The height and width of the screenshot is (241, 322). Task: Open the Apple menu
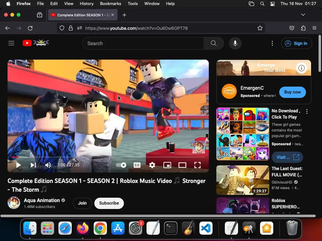8,3
